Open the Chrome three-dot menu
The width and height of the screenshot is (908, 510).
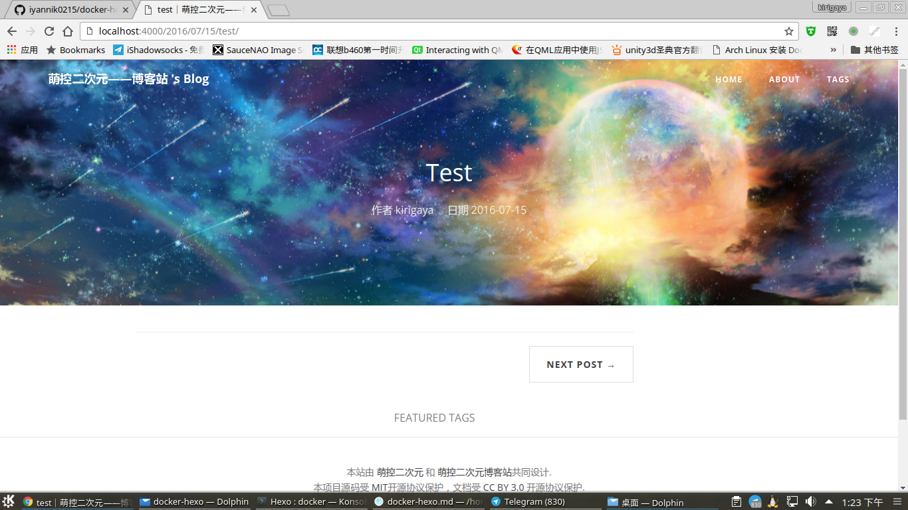tap(896, 31)
